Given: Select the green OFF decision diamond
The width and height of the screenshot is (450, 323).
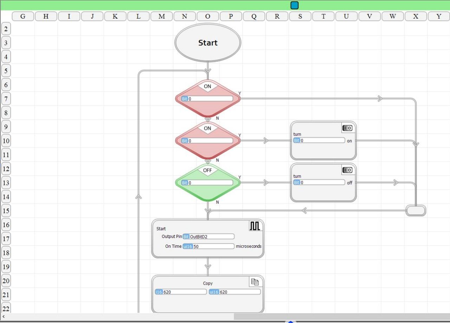Looking at the screenshot, I should (208, 183).
